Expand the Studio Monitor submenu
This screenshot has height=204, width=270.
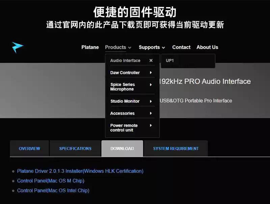151,101
